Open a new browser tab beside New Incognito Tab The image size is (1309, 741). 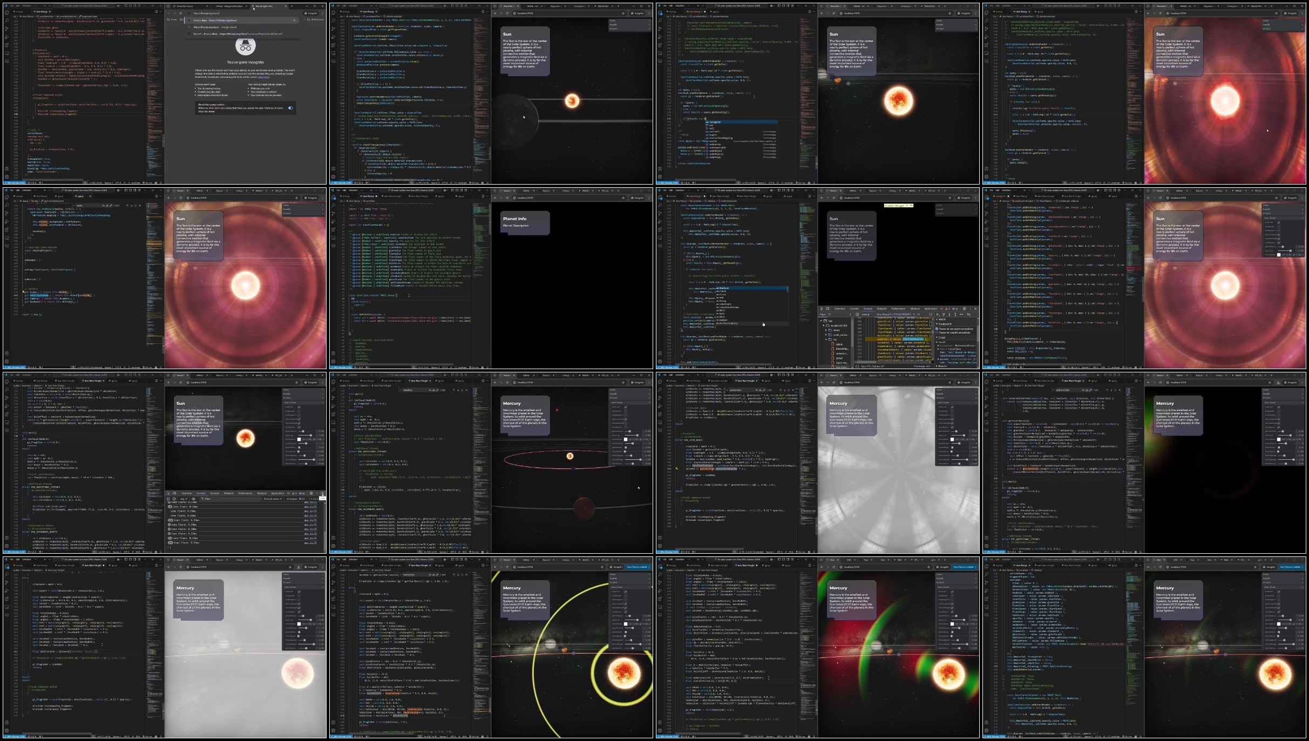click(293, 6)
